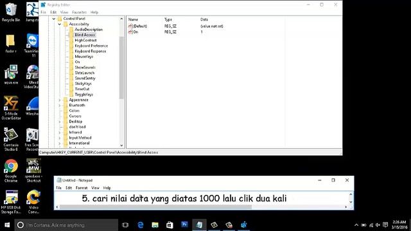Collapse the Control Panel registry key
Viewport: 411px width, 231px height.
(x=54, y=19)
